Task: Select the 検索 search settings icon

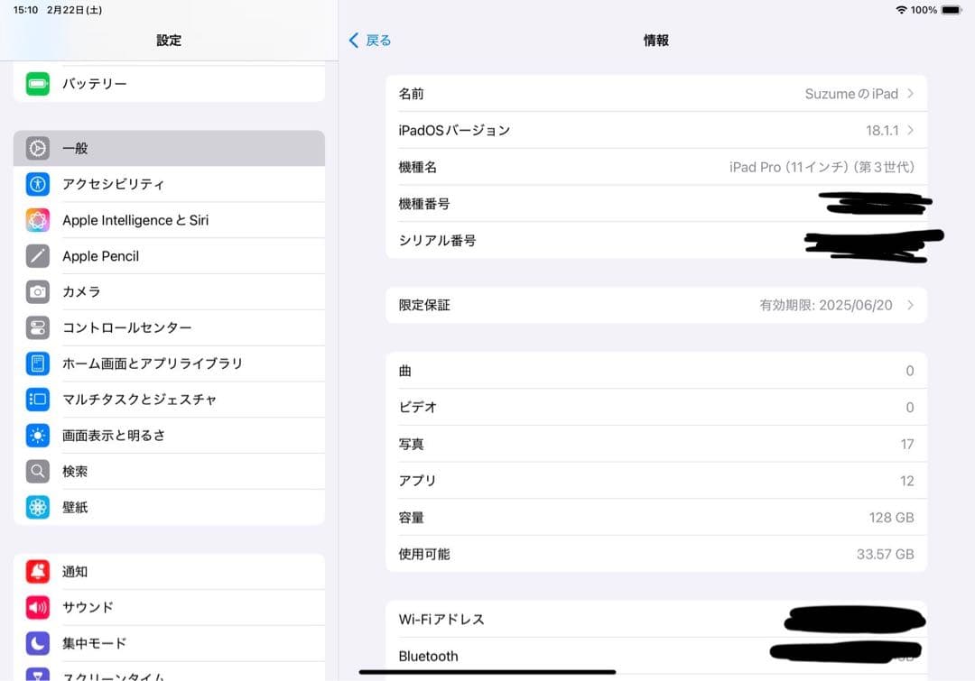Action: tap(37, 471)
